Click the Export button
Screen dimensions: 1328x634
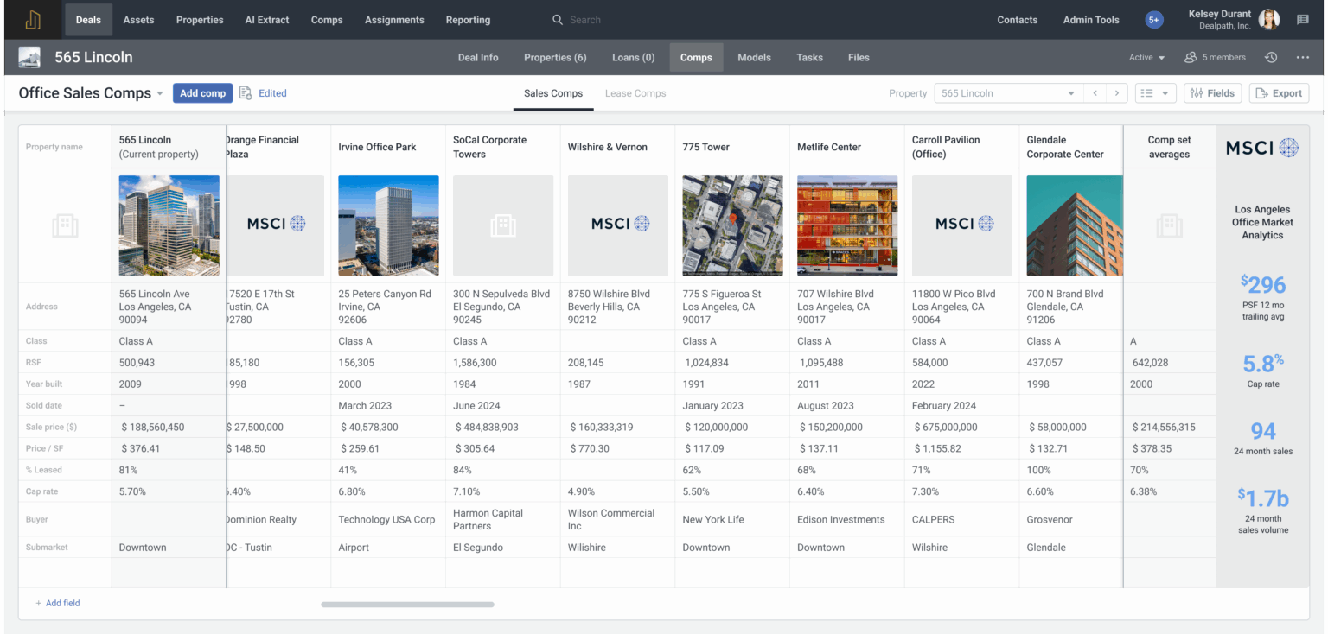[x=1279, y=93]
